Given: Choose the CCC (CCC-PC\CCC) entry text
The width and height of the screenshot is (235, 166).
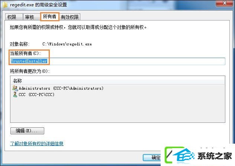Looking at the screenshot, I should (36, 95).
